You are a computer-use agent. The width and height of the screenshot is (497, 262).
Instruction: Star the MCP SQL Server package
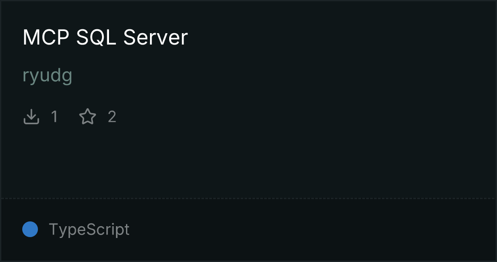88,117
